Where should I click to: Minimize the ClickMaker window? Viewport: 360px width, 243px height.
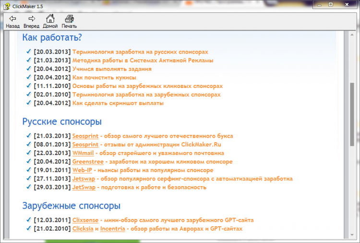pyautogui.click(x=319, y=5)
